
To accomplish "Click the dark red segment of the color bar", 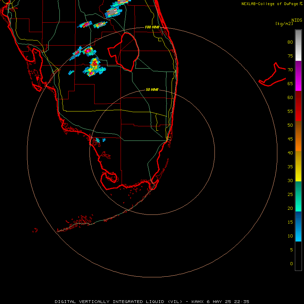I will coord(298,99).
